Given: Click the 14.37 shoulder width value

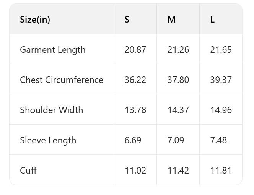Looking at the screenshot, I should (x=178, y=110).
